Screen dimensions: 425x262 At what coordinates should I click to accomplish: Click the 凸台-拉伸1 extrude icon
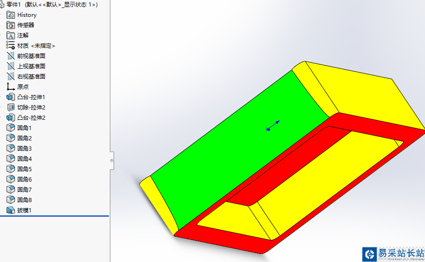coord(11,97)
